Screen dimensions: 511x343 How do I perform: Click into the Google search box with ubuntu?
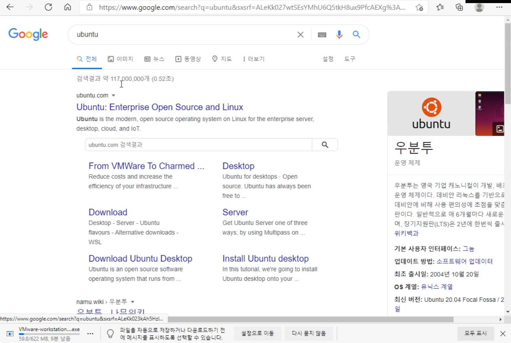tap(185, 34)
